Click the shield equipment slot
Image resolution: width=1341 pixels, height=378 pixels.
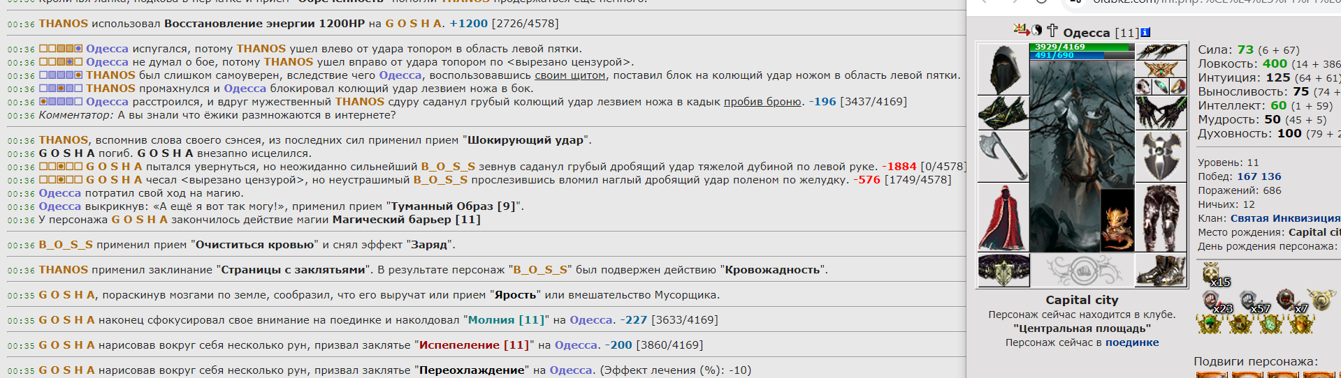1161,156
